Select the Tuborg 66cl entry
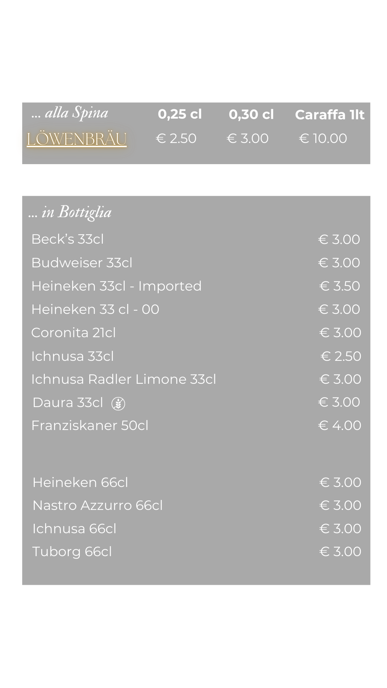This screenshot has height=688, width=387. tap(72, 552)
